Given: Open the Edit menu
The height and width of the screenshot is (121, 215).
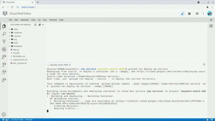Looking at the screenshot, I should (16, 20).
